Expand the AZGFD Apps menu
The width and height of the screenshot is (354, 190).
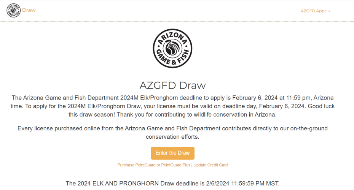(316, 11)
